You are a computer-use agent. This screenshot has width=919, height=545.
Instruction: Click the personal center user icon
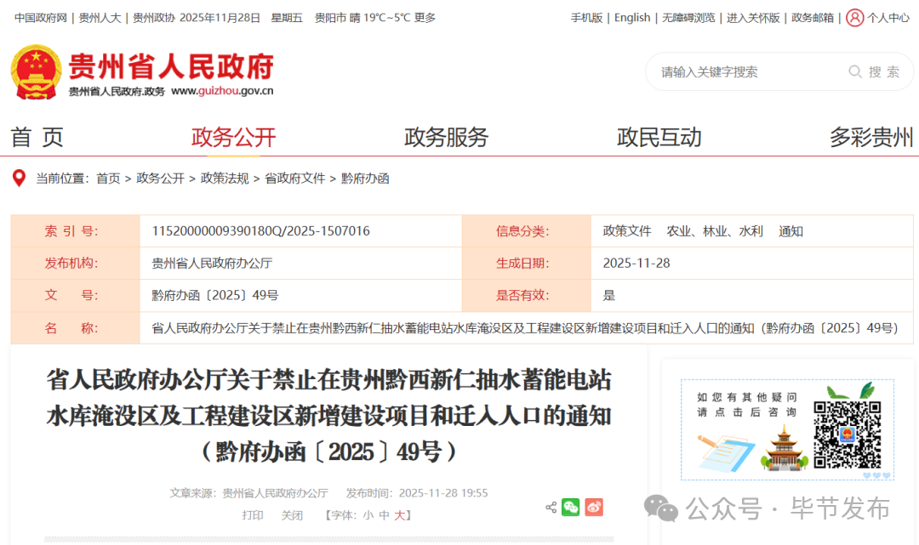(854, 18)
